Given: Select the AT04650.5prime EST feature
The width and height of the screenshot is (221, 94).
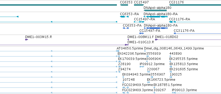Looking at the screenshot, I should pos(118,51).
